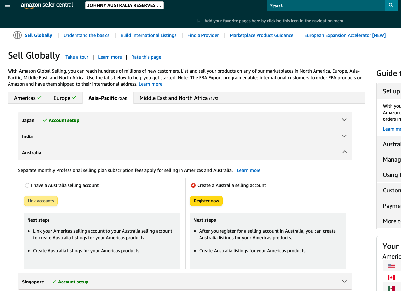Click the Link accounts button

(x=41, y=201)
